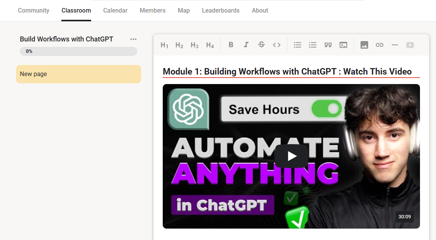This screenshot has height=240, width=436.
Task: Insert a video embed
Action: (410, 45)
